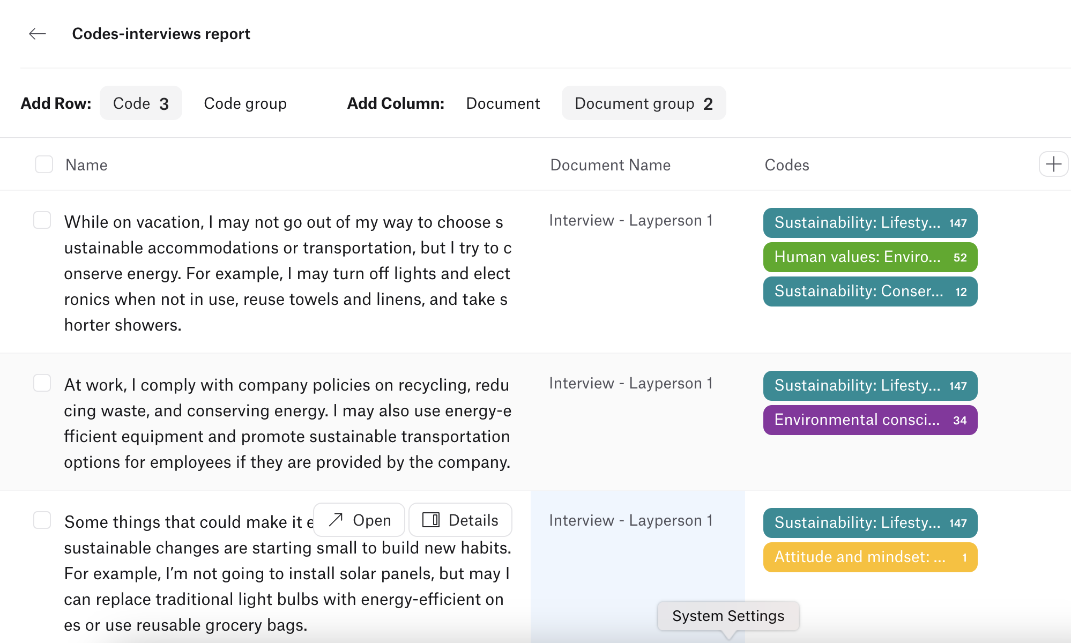Screen dimensions: 1071x643
Task: Click the Sustainability: Conser... tag with 12
Action: (869, 291)
